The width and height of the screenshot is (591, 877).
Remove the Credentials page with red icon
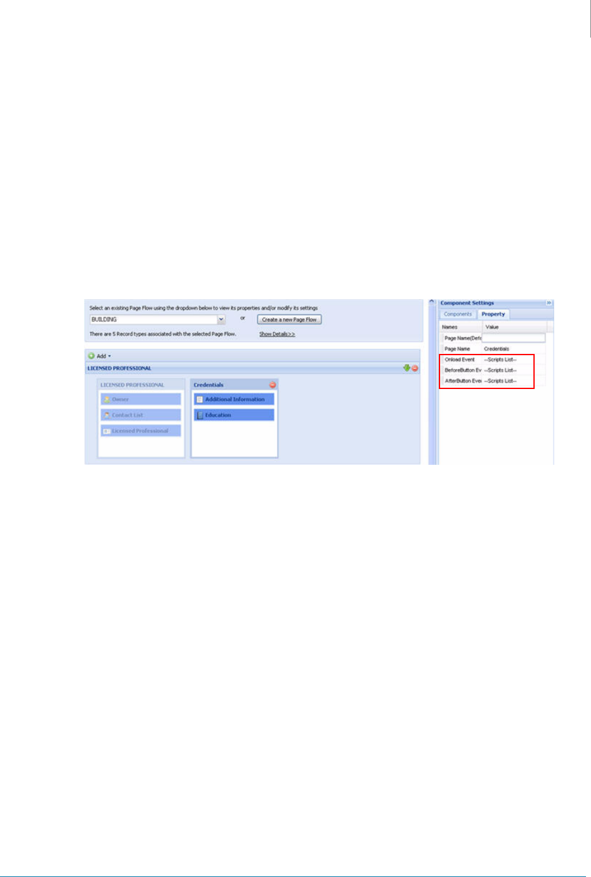[272, 385]
